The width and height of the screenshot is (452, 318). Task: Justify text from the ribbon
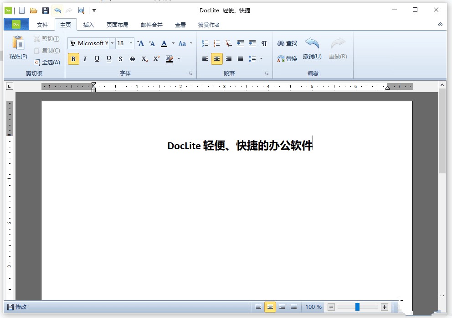click(x=241, y=59)
